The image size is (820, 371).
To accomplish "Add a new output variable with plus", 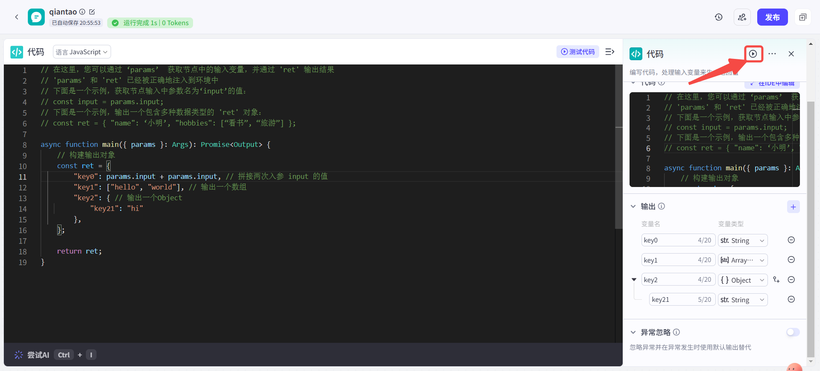I will click(793, 207).
